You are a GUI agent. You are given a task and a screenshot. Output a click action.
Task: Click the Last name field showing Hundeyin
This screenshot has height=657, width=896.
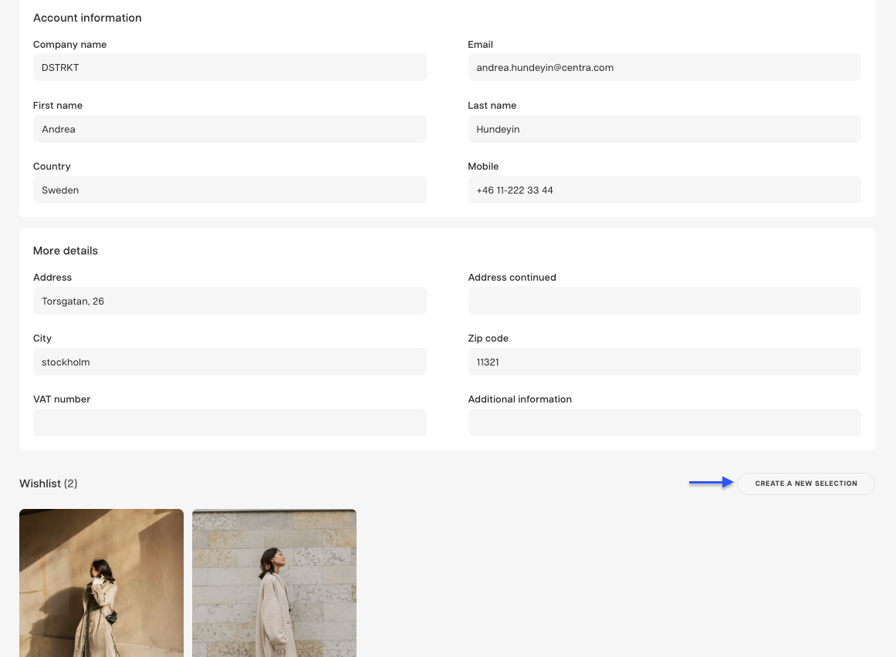[664, 130]
